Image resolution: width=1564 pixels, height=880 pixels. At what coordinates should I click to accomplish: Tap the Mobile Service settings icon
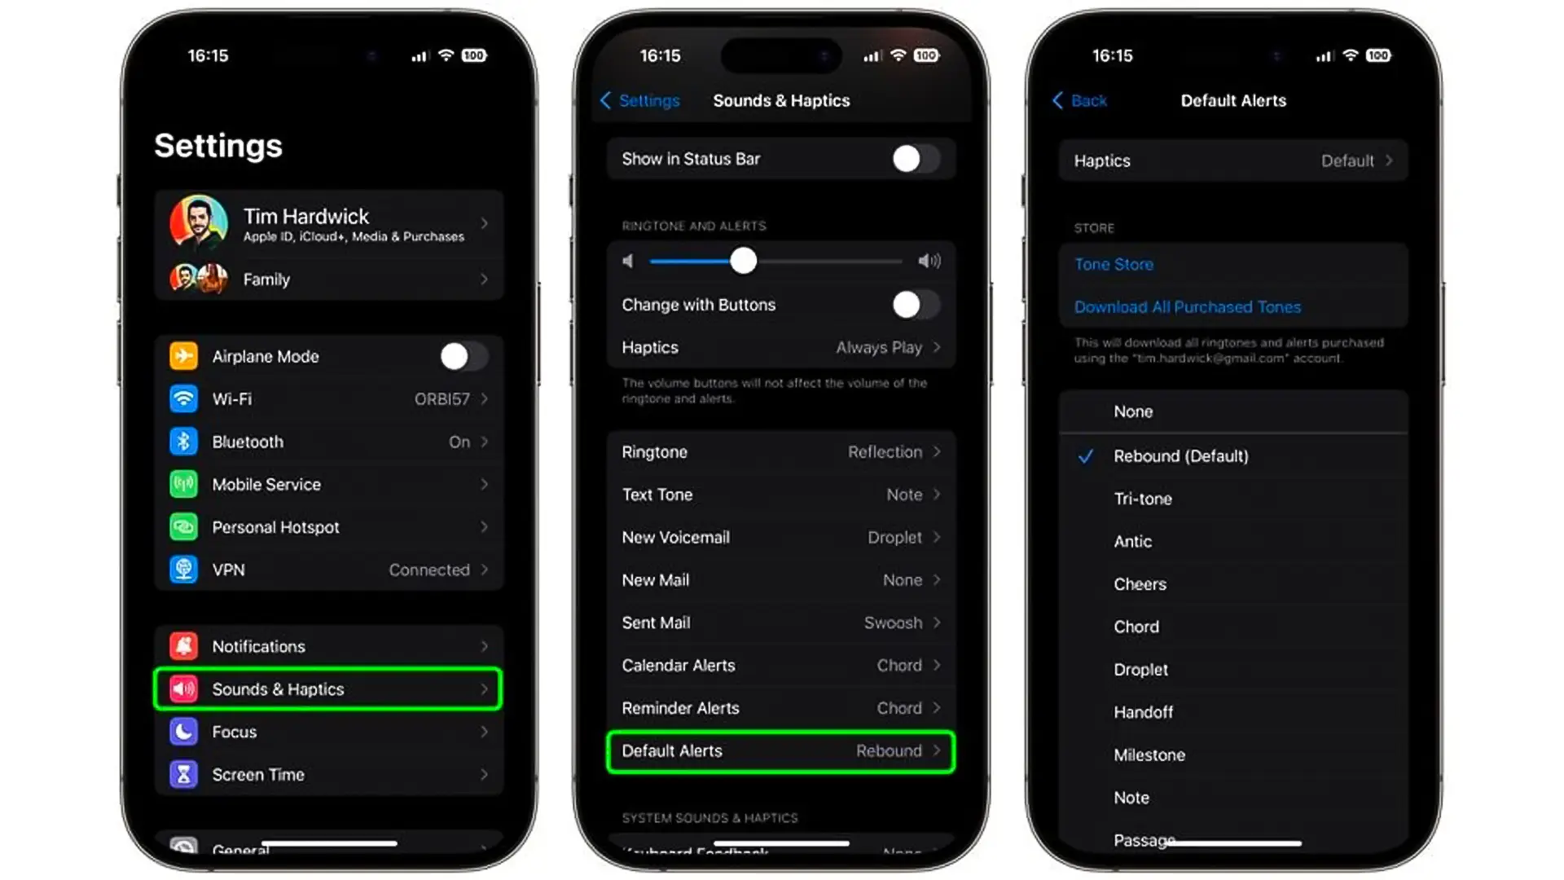[182, 485]
